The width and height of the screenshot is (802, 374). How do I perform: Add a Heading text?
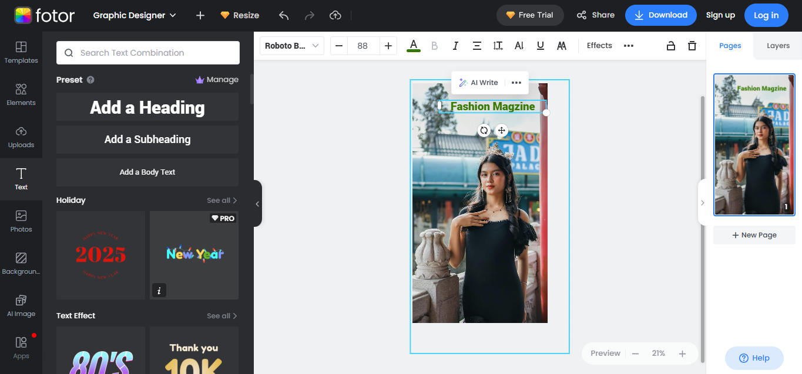tap(147, 107)
